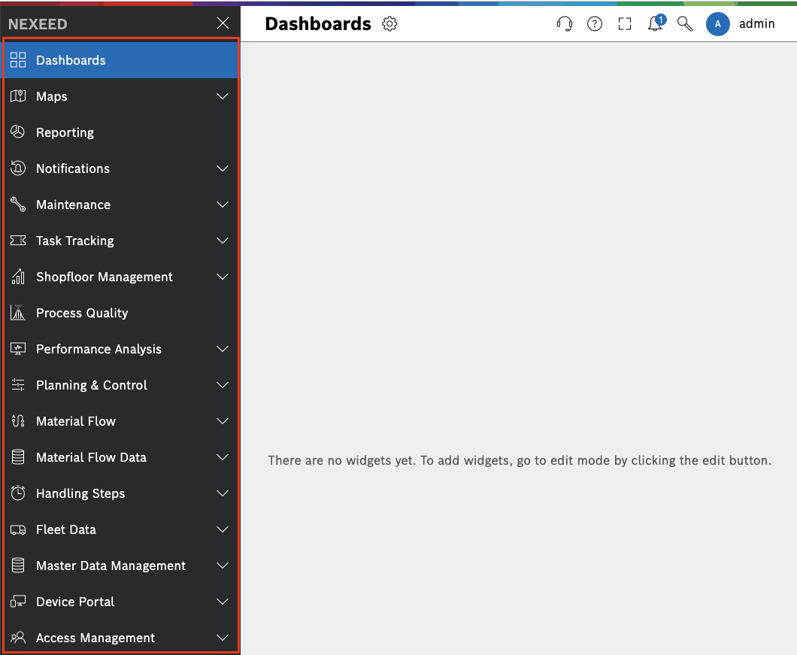Select Dashboards in the sidebar
Viewport: 797px width, 655px height.
point(71,60)
